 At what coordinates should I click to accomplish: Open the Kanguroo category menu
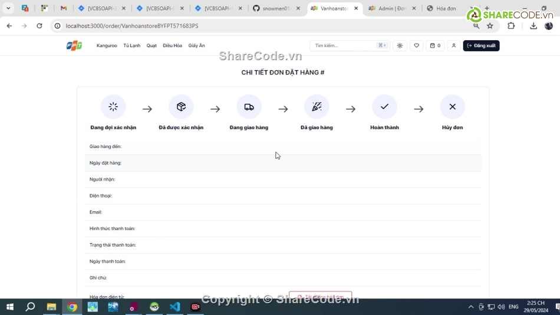[107, 46]
